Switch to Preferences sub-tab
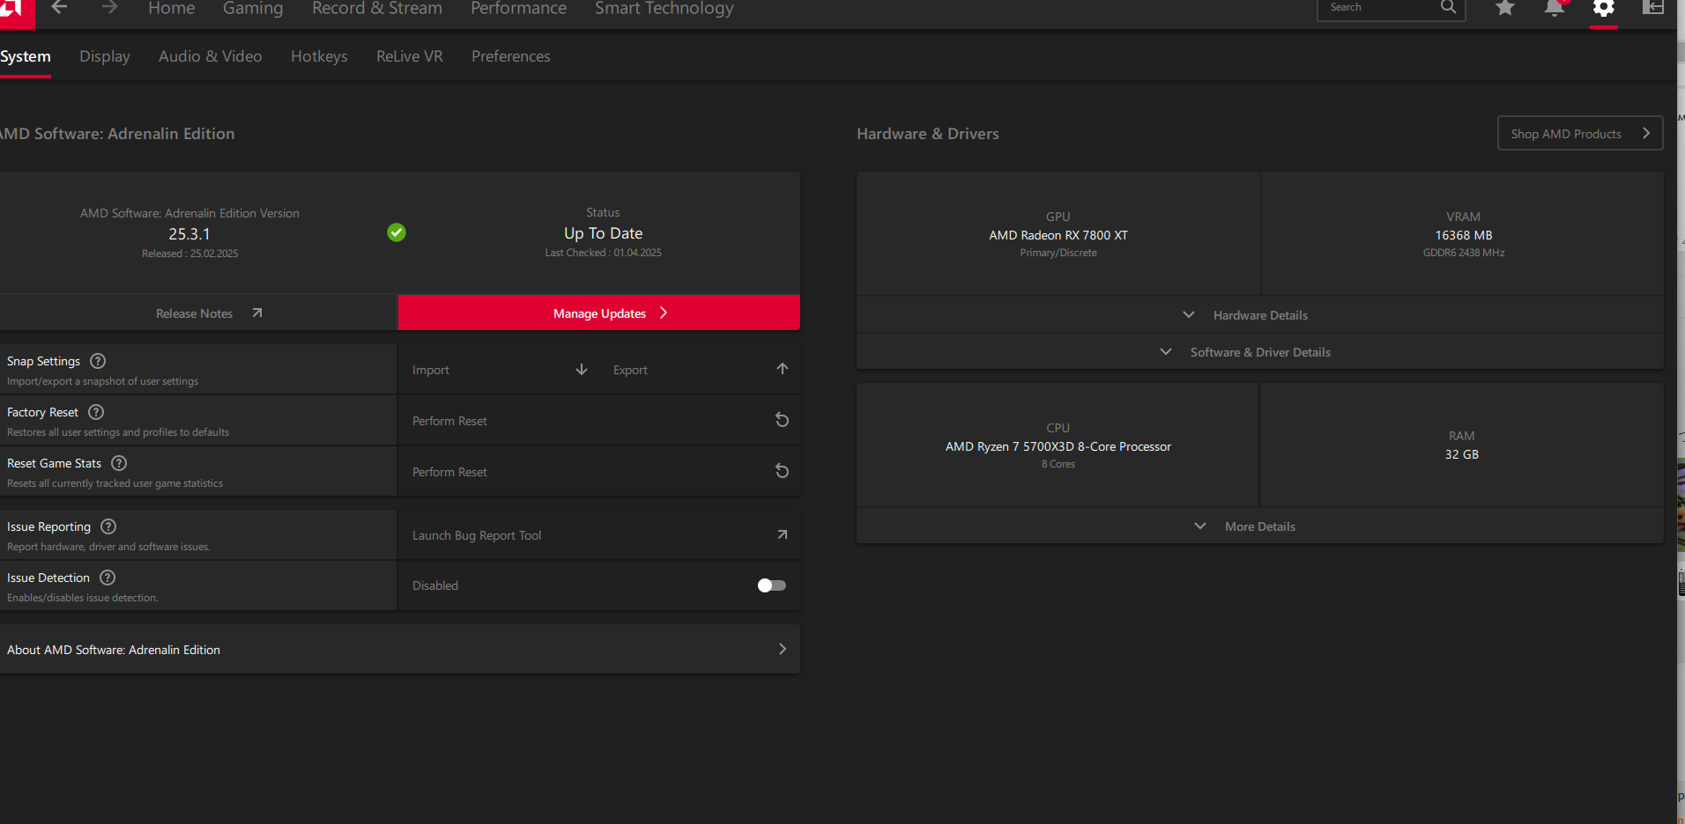This screenshot has height=824, width=1685. (x=511, y=56)
